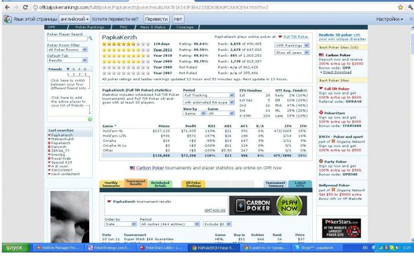The image size is (414, 259).
Task: Reload the page with the refresh icon
Action: (x=25, y=8)
